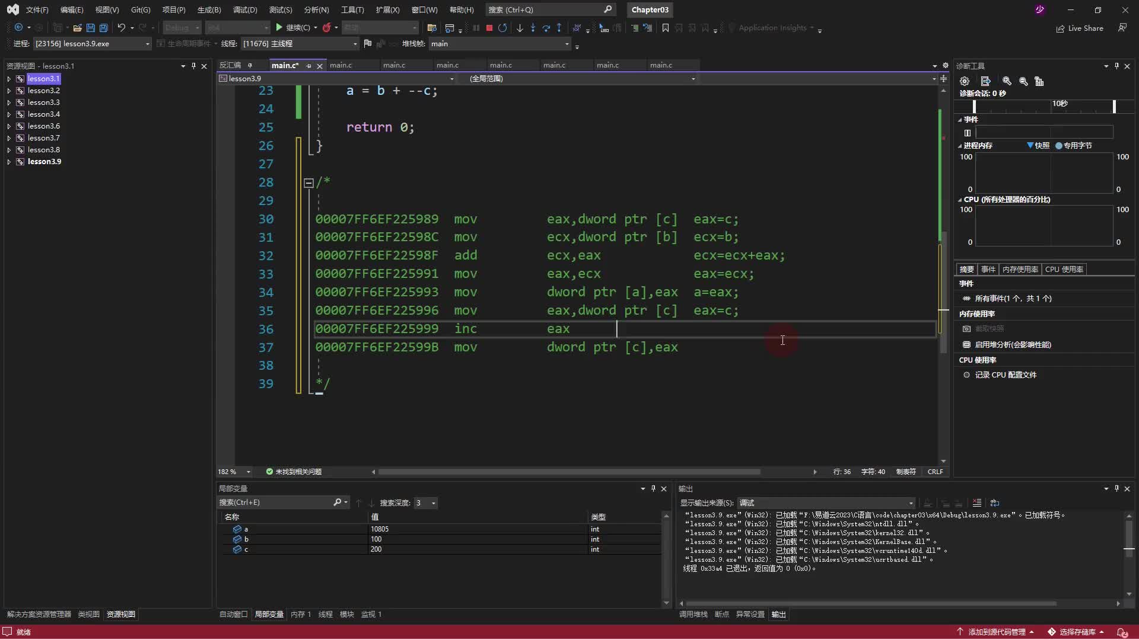Click the notifications icon in status bar
This screenshot has height=640, width=1139.
pos(1122,632)
